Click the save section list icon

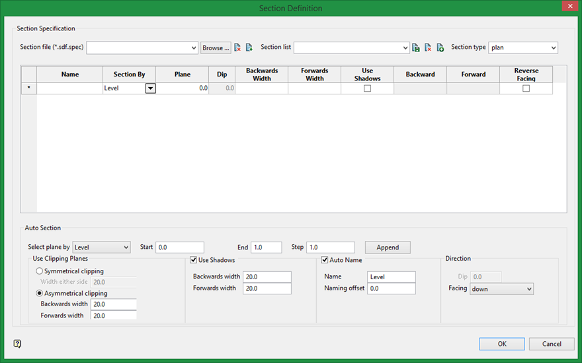click(416, 48)
